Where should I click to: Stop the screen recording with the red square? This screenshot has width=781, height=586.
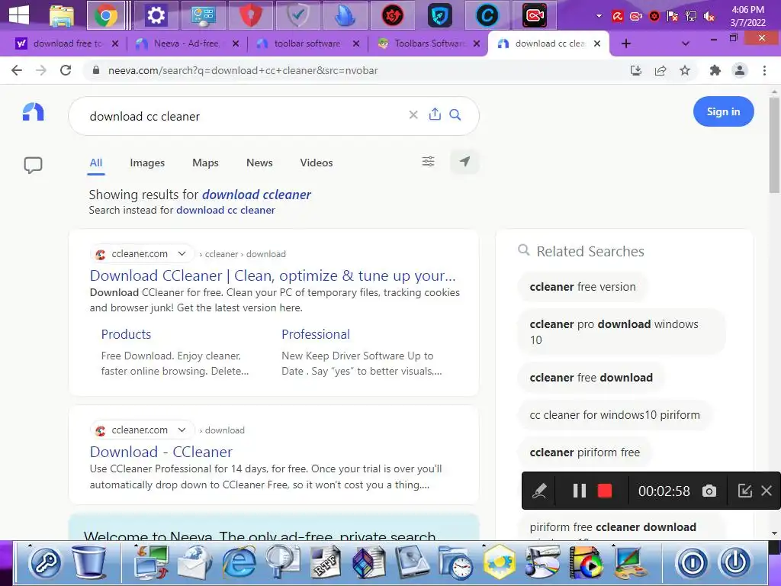pos(605,491)
